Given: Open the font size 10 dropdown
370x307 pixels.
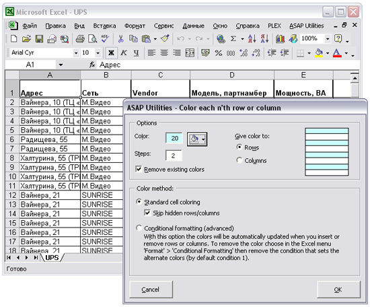Looking at the screenshot, I should click(x=98, y=53).
